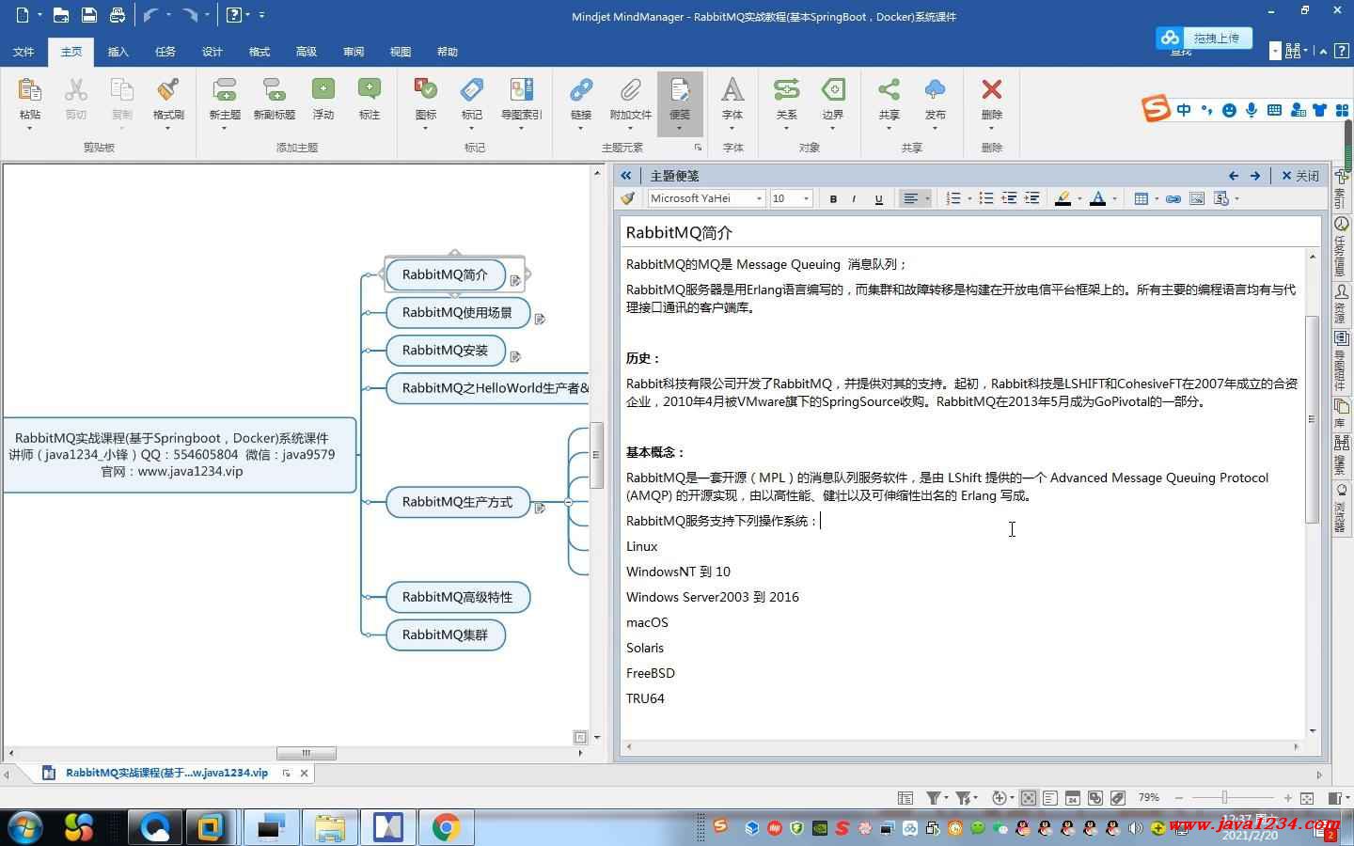
Task: Switch to the 视图 view tab
Action: (401, 52)
